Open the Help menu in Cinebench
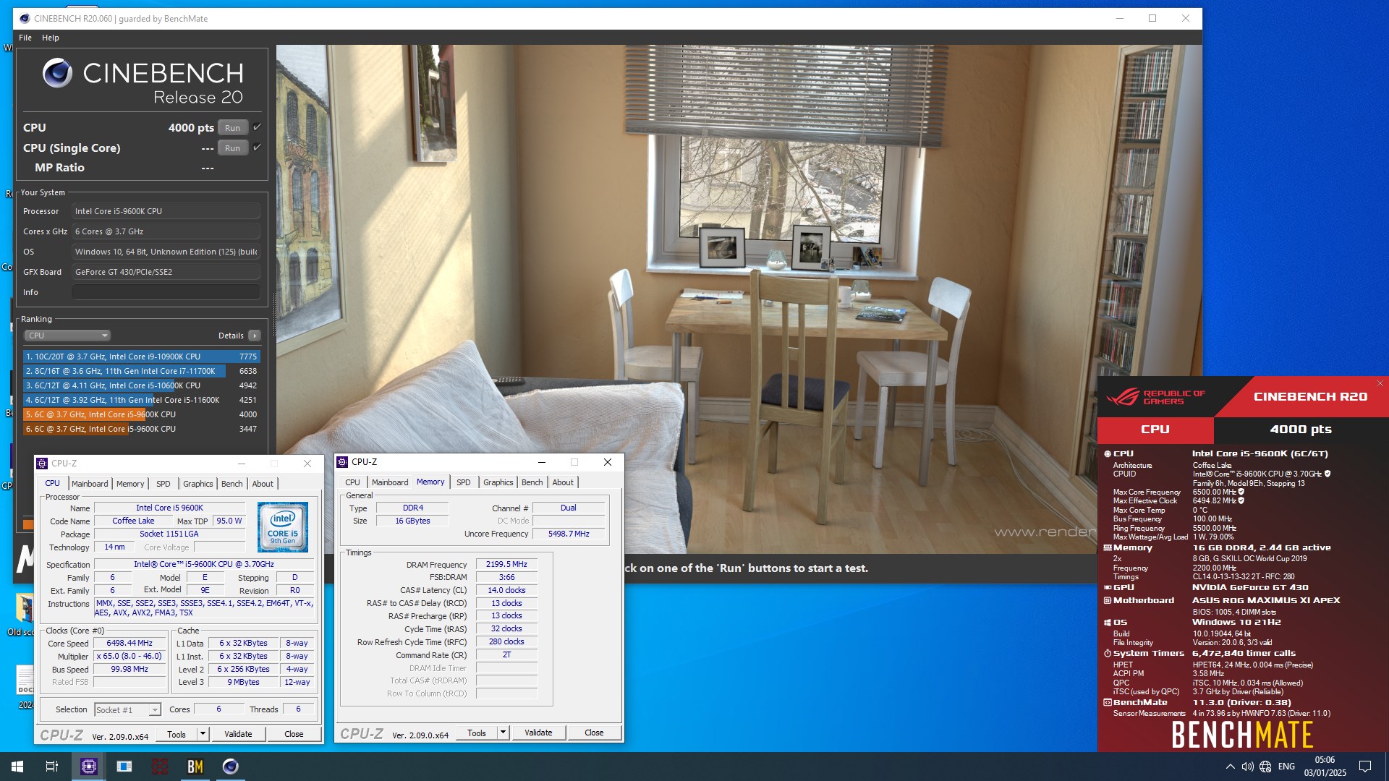Viewport: 1389px width, 781px height. pyautogui.click(x=51, y=38)
